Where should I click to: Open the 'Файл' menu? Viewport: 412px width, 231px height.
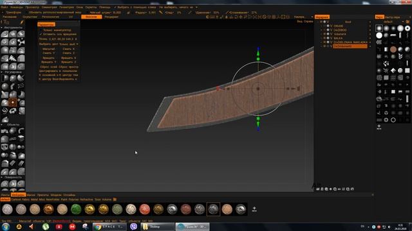pyautogui.click(x=5, y=7)
